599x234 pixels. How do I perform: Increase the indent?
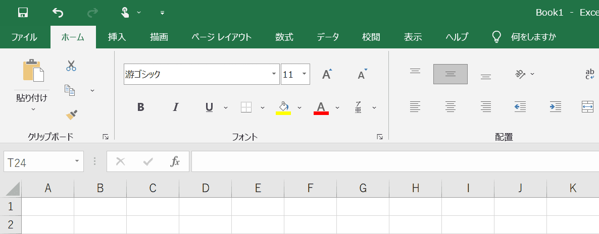pyautogui.click(x=556, y=107)
